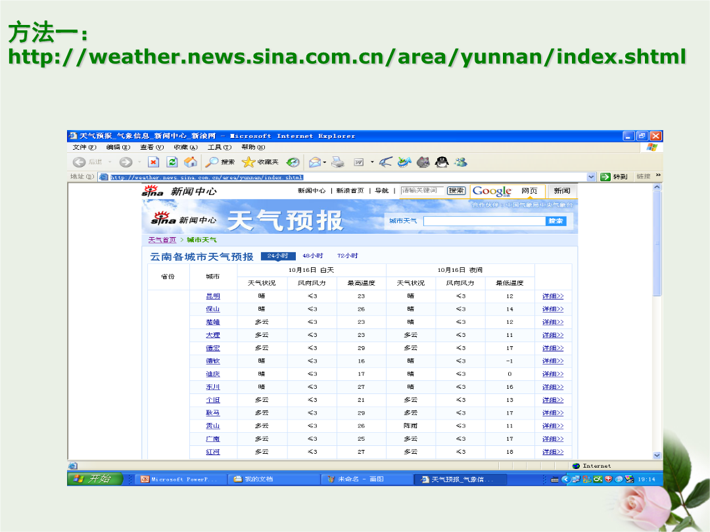This screenshot has width=710, height=532.
Task: Select the address bar URL text
Action: [x=206, y=177]
